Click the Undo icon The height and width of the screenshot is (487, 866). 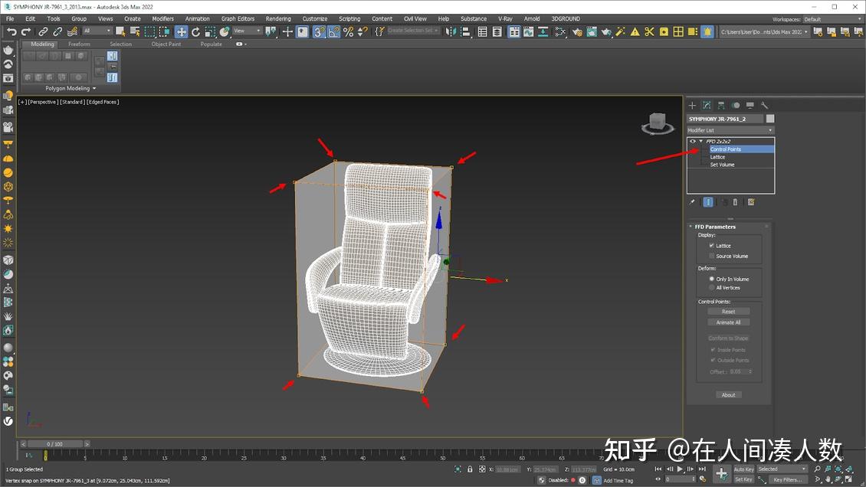click(11, 31)
